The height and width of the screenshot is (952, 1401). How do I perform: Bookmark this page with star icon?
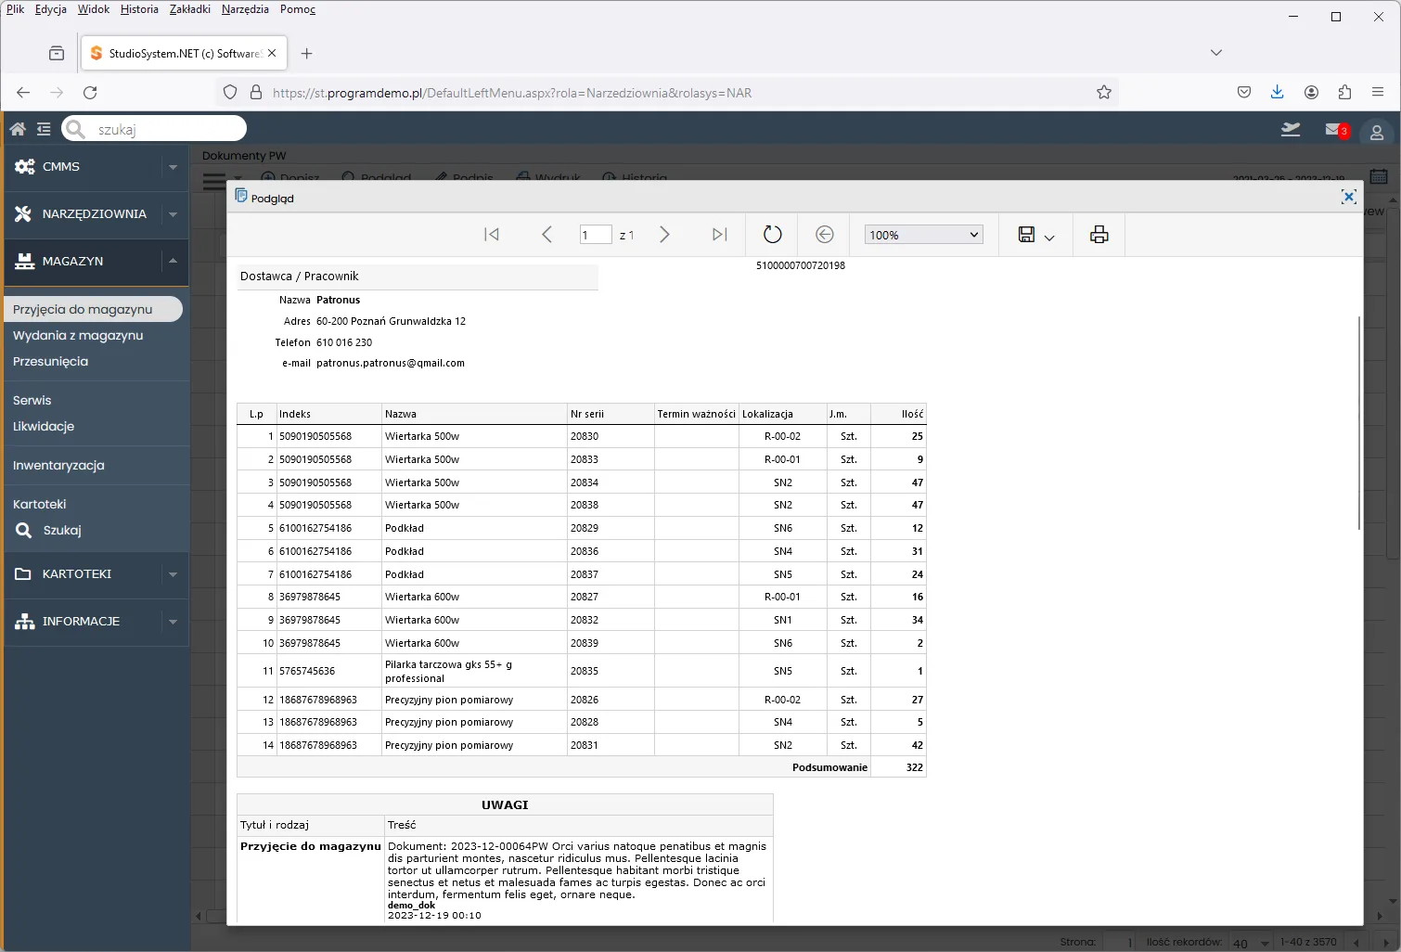pyautogui.click(x=1104, y=92)
